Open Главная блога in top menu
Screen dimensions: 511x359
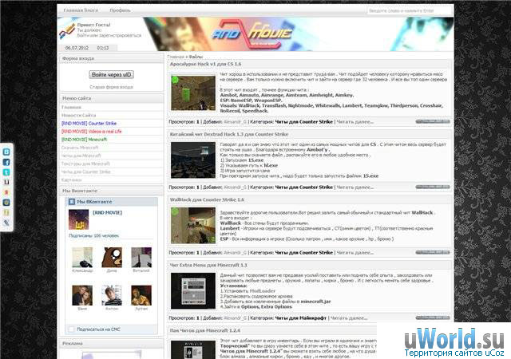81,10
